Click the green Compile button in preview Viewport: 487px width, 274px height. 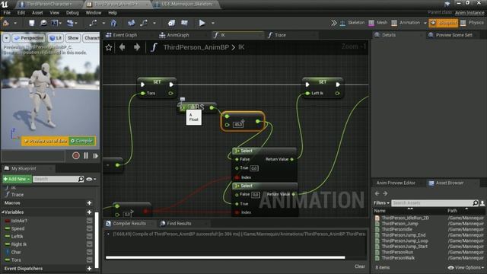(81, 141)
